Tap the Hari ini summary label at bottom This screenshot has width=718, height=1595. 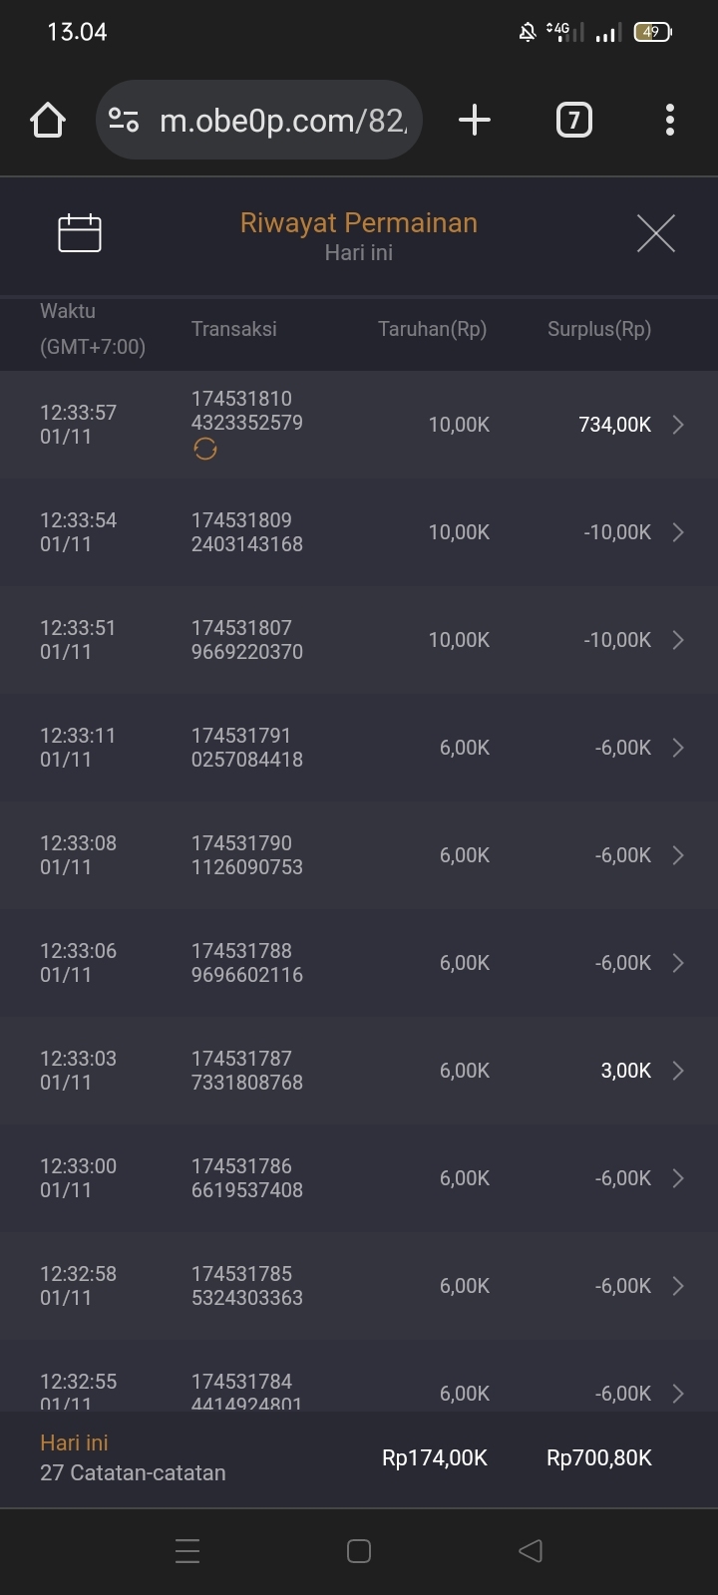(75, 1442)
